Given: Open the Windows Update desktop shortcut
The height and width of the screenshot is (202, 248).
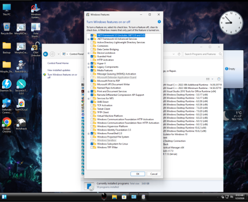Looking at the screenshot, I should tap(36, 11).
